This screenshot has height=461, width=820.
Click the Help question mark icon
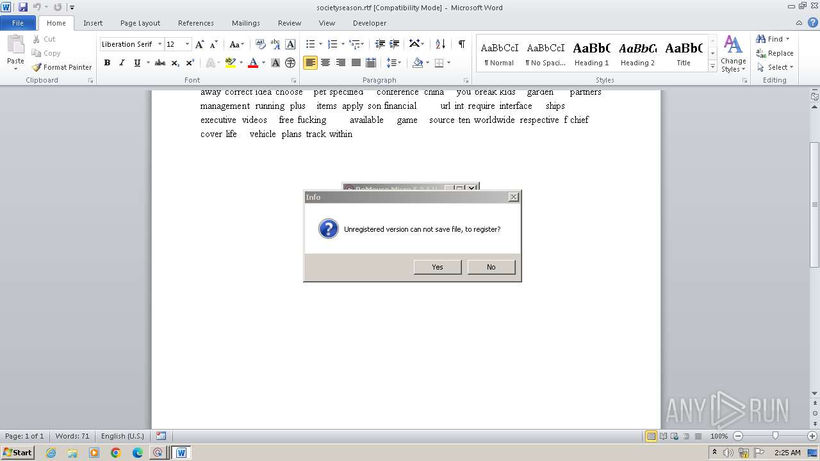click(x=812, y=22)
